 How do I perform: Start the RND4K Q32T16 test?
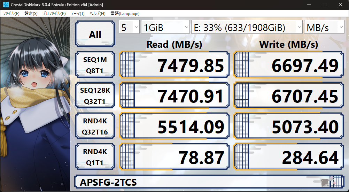coord(95,126)
